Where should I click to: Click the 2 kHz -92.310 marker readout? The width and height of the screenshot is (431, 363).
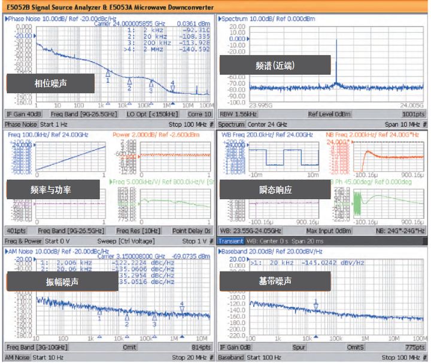point(168,30)
